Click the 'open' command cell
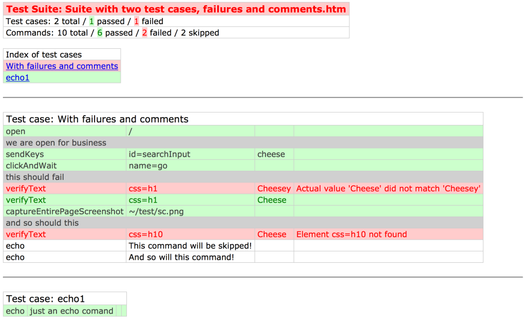The image size is (526, 326). [65, 131]
